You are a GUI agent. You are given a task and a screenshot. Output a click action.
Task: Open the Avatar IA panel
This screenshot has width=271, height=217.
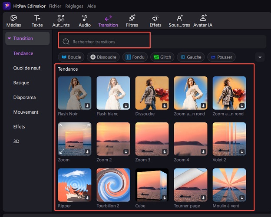[x=203, y=21]
